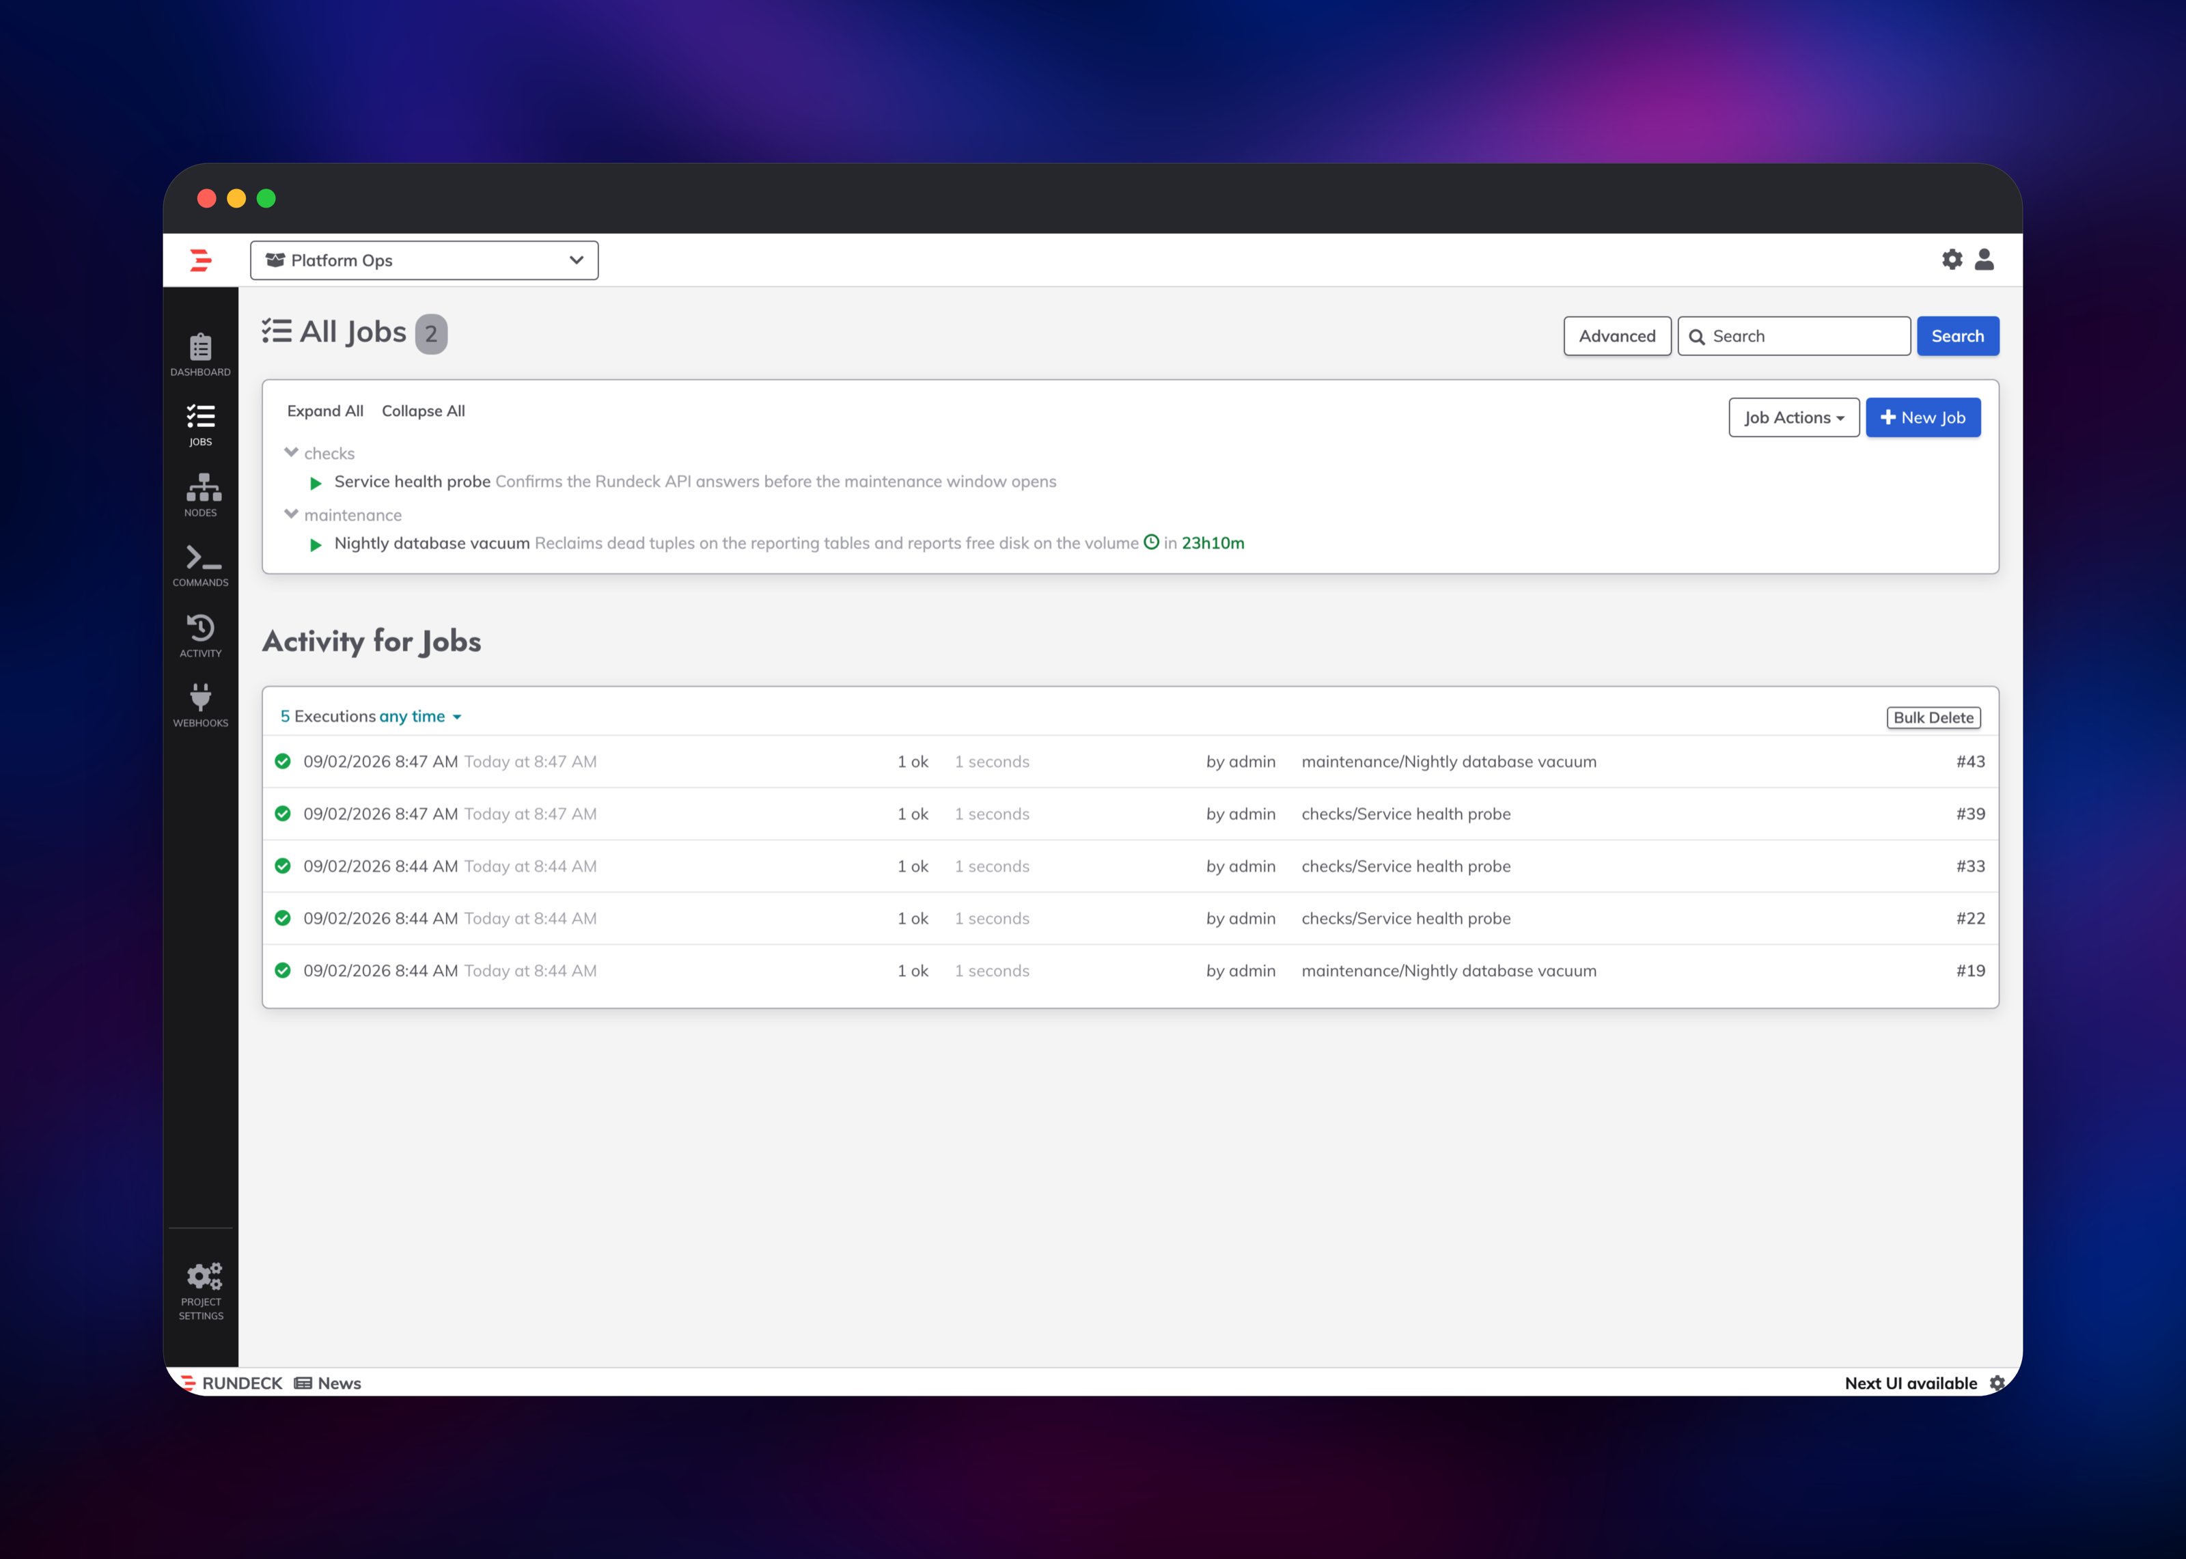The width and height of the screenshot is (2186, 1559).
Task: Open the Service health probe job link
Action: pos(413,481)
